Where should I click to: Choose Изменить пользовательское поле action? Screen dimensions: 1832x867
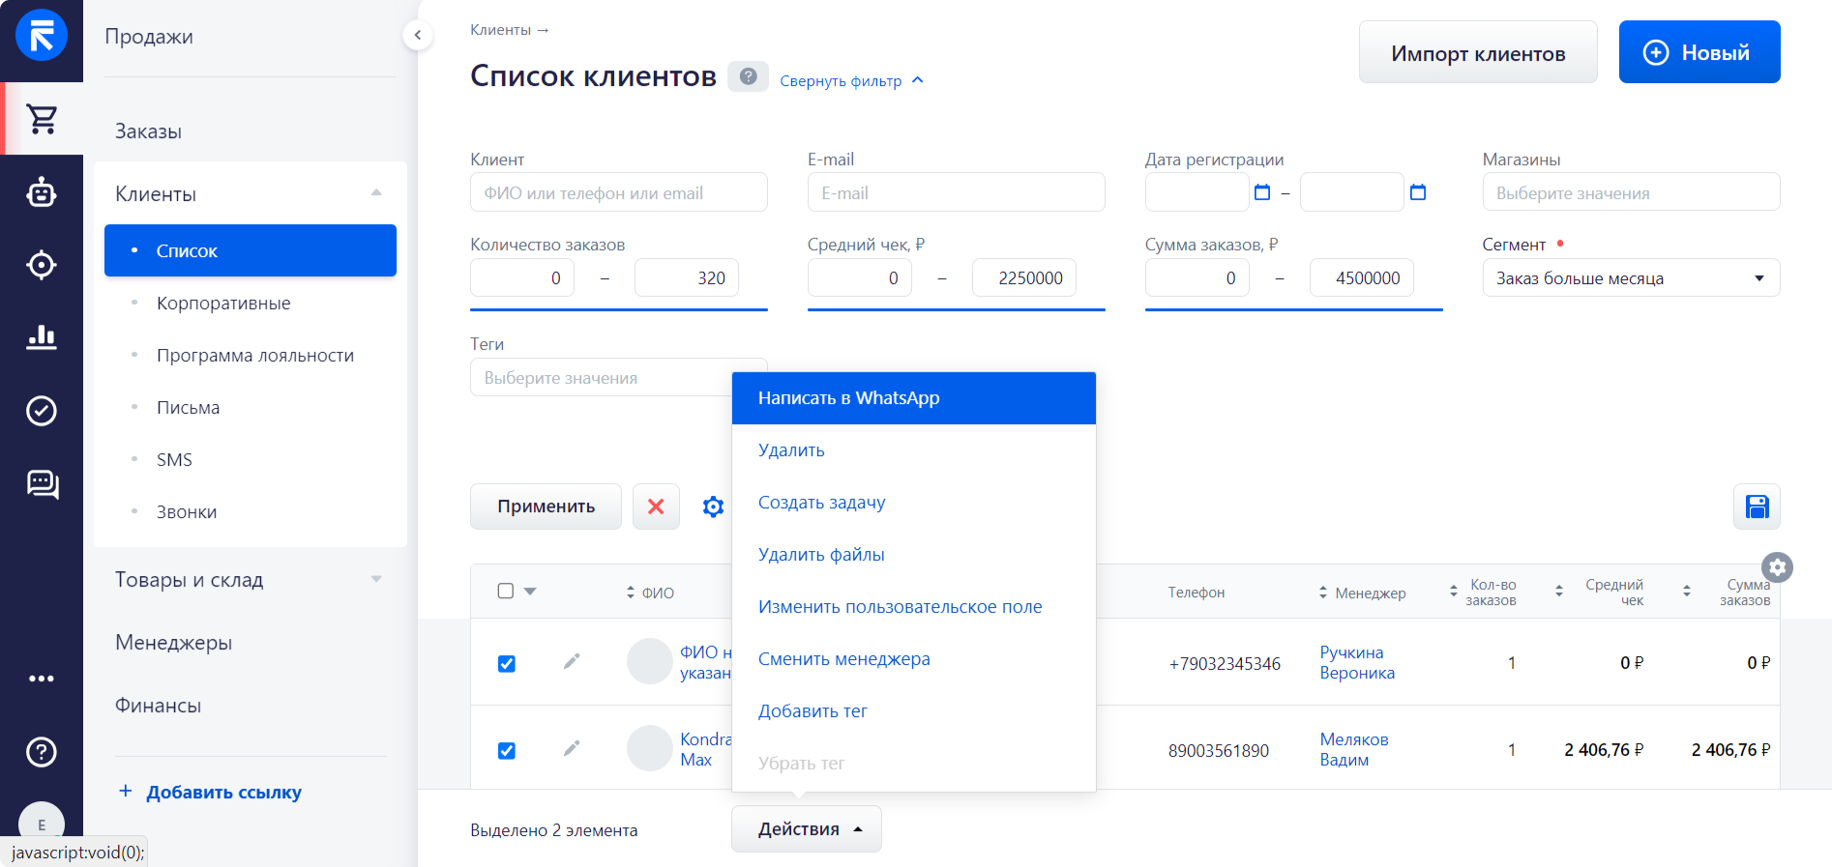pos(914,607)
